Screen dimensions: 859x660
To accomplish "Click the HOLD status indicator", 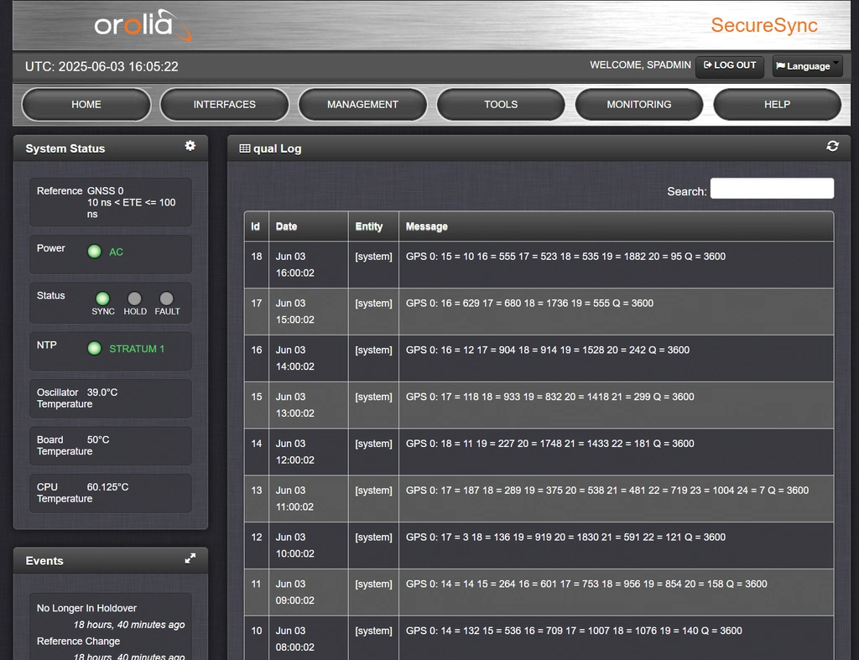I will [134, 299].
